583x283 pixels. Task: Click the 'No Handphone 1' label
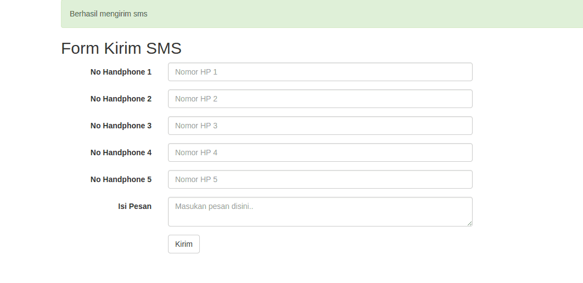click(x=121, y=72)
